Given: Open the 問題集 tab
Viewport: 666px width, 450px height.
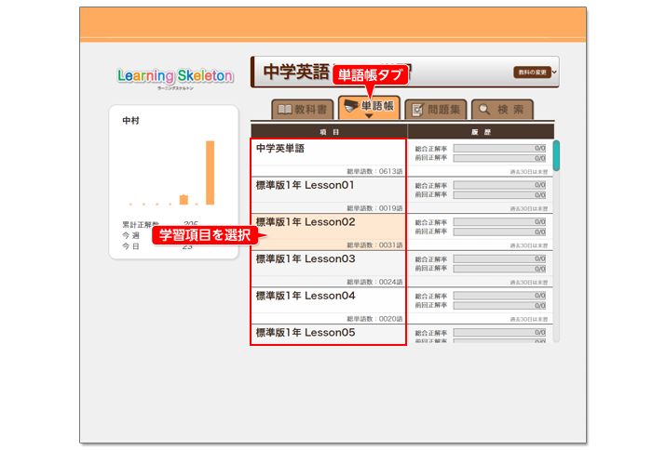Looking at the screenshot, I should click(x=436, y=110).
